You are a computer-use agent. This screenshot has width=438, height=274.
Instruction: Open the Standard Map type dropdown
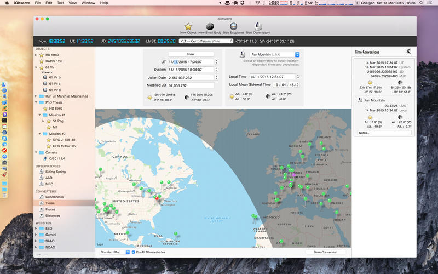[x=114, y=252]
